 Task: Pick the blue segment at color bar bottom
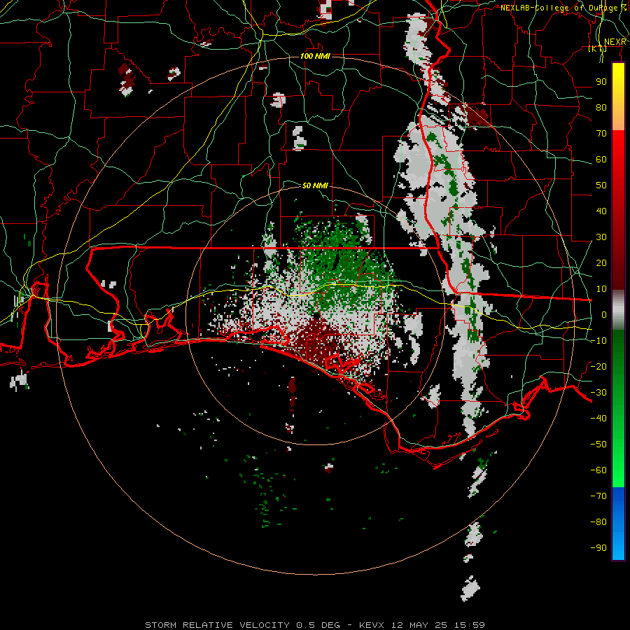tap(618, 524)
